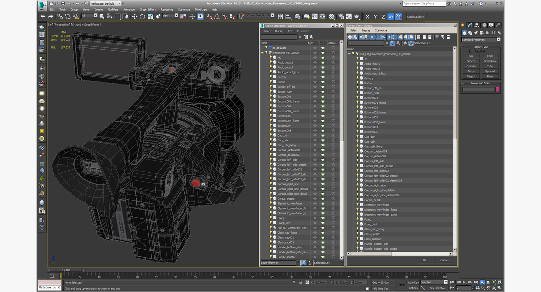
Task: Click the Align tool icon
Action: pos(288,16)
